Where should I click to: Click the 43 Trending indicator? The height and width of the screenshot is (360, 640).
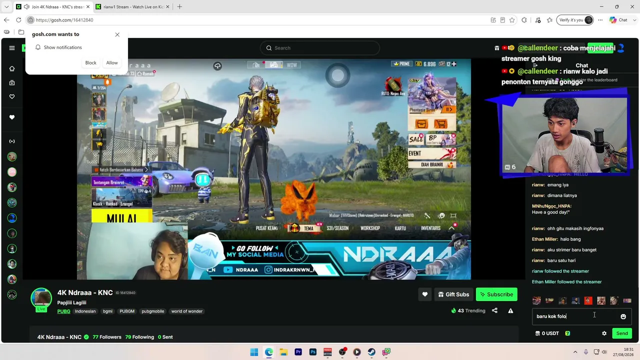click(468, 310)
